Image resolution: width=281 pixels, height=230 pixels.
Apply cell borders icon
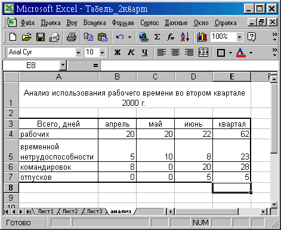click(221, 53)
